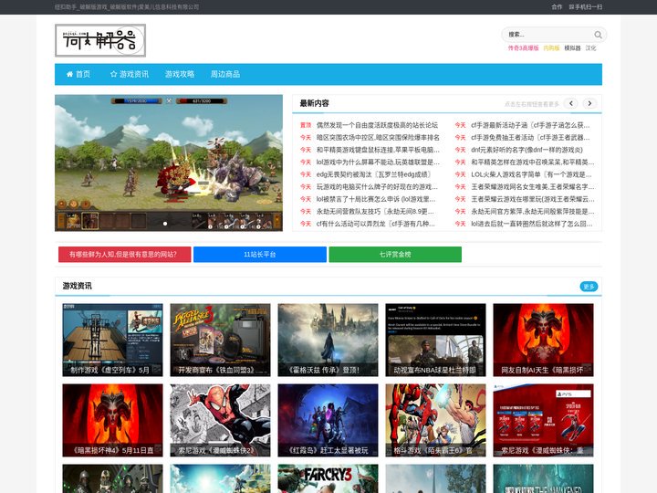The width and height of the screenshot is (657, 493).
Task: Open thumbnail 《红霞岛》赶工太显著被玩
Action: [328, 420]
